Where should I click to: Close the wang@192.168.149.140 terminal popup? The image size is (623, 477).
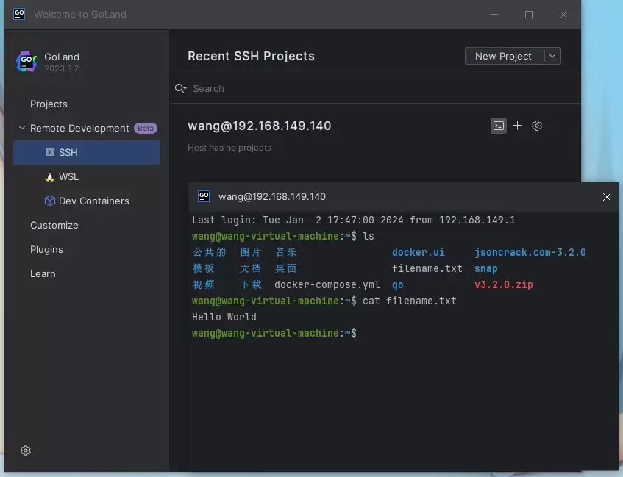[606, 197]
